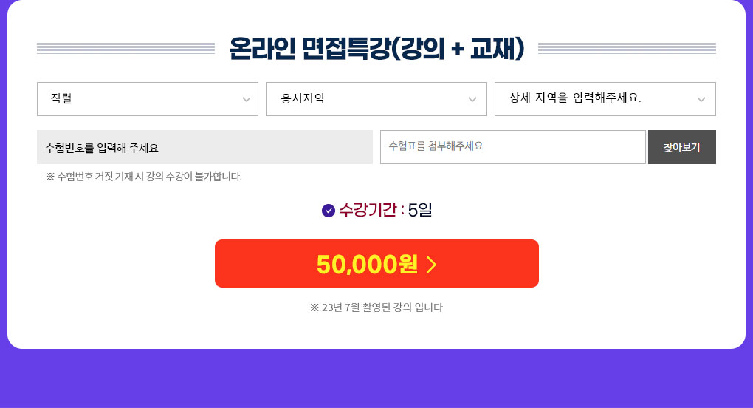753x408 pixels.
Task: Click the 수강기간 label text
Action: point(368,210)
